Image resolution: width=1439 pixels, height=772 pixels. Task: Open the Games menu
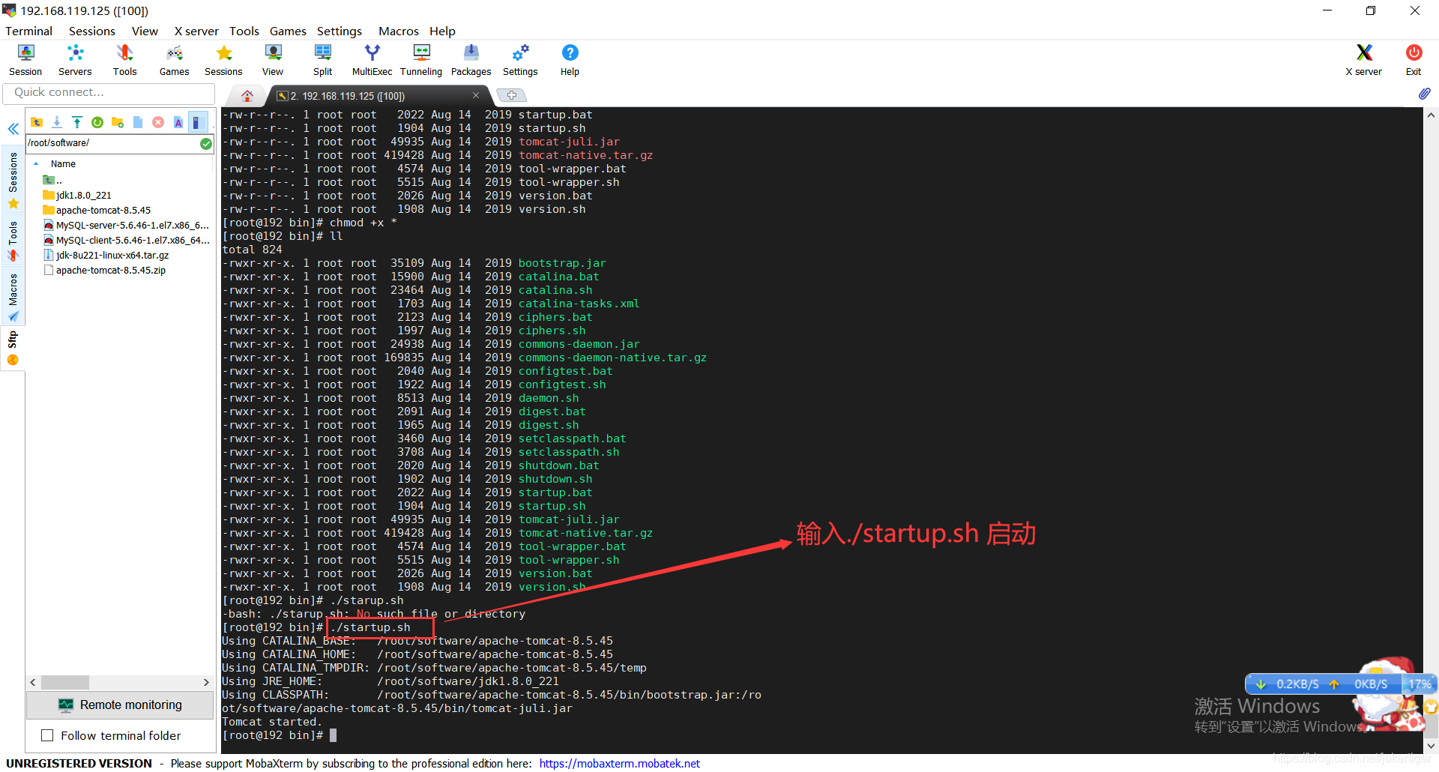(x=288, y=31)
